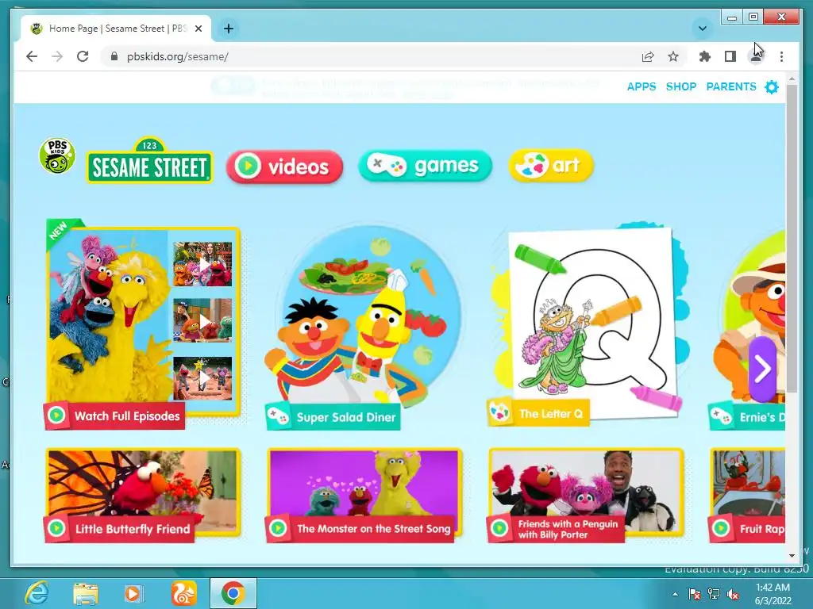813x609 pixels.
Task: Open Chrome extensions puzzle icon
Action: [705, 56]
